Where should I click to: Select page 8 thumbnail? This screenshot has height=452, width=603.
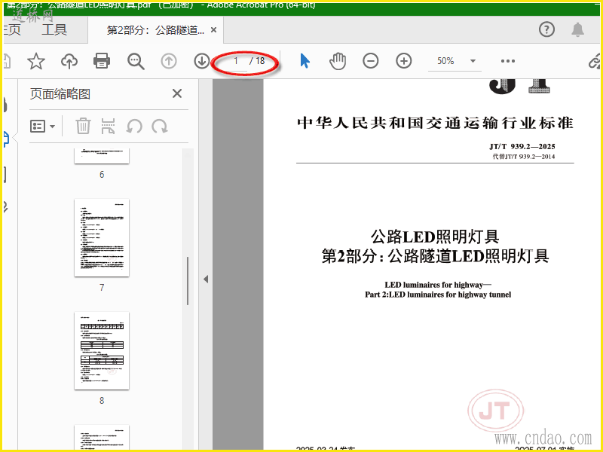tap(102, 350)
